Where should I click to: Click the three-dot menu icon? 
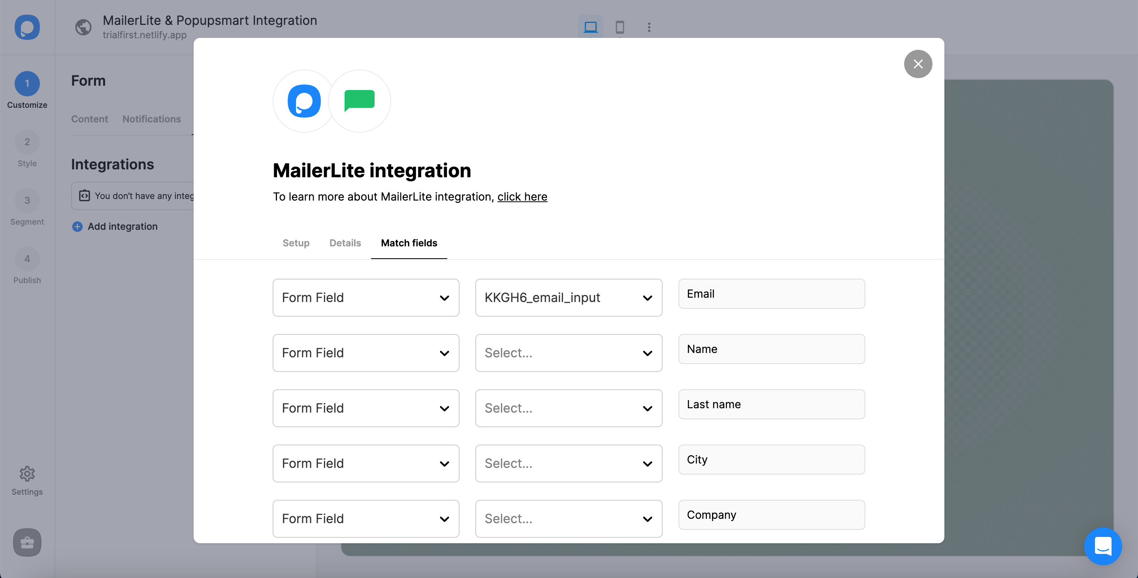pyautogui.click(x=649, y=27)
